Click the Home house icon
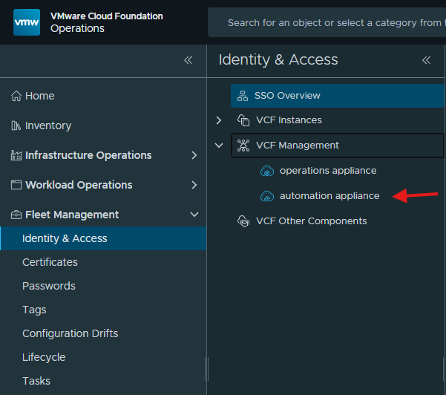 16,96
